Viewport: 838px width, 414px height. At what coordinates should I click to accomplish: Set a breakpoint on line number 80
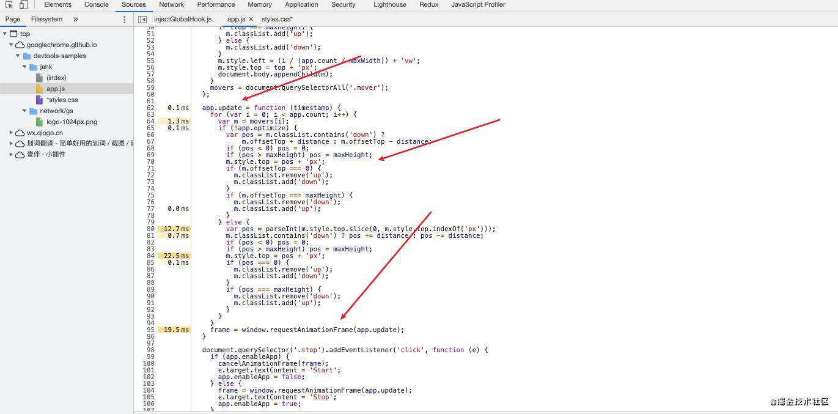click(150, 229)
